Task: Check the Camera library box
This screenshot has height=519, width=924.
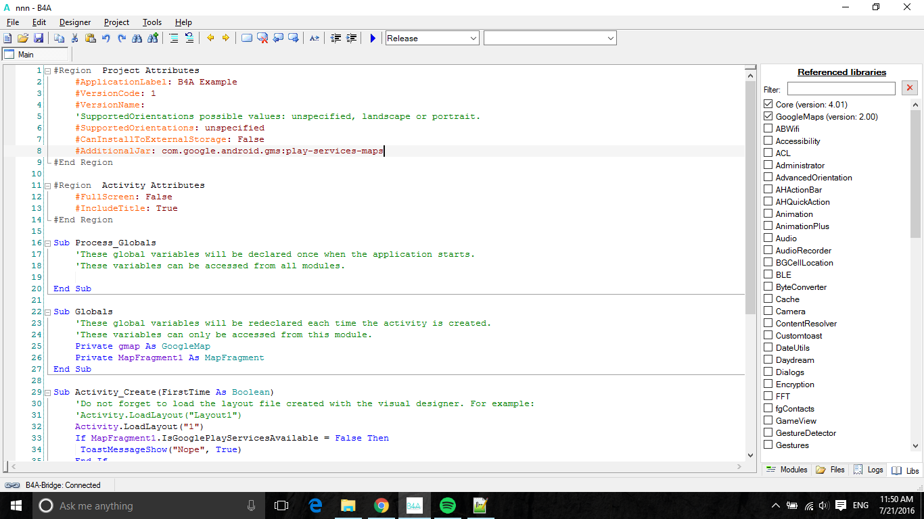Action: pos(768,311)
